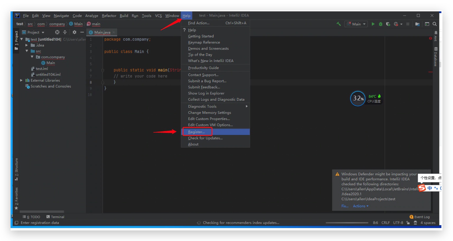Open the 6: TODO tool window
The image size is (453, 241).
[x=31, y=217]
